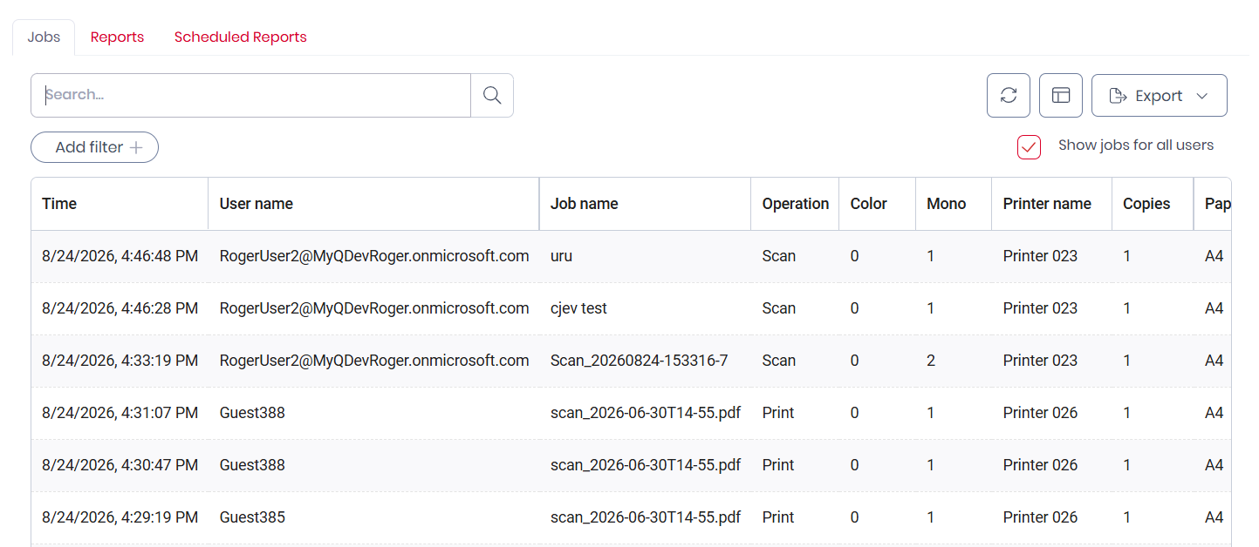Click the Export file icon
The width and height of the screenshot is (1259, 547).
tap(1117, 96)
